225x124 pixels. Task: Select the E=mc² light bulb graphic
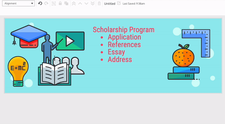point(18,71)
